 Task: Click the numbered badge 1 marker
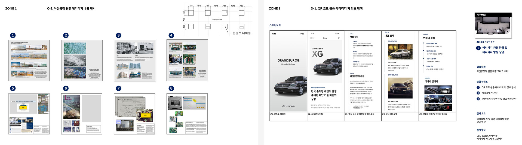click(13, 35)
